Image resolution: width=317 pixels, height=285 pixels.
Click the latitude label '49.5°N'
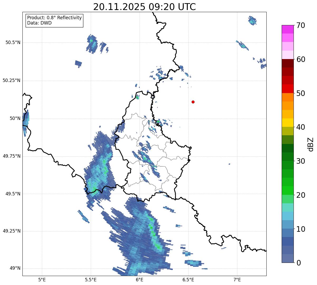pyautogui.click(x=13, y=194)
